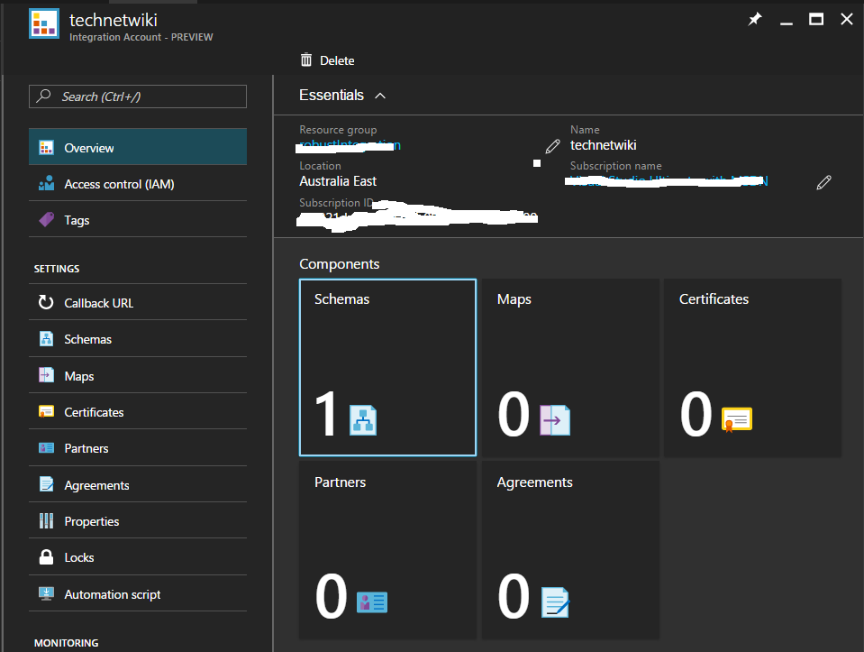Edit subscription via pencil icon
Screen dimensions: 864x652
[x=823, y=182]
